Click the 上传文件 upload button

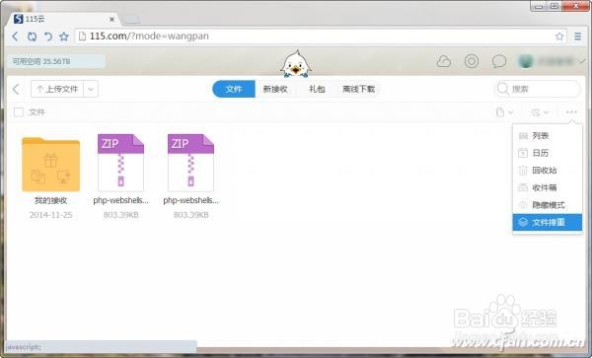point(57,90)
